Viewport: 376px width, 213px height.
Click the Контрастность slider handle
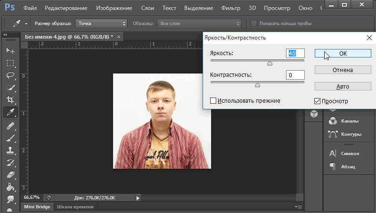258,85
